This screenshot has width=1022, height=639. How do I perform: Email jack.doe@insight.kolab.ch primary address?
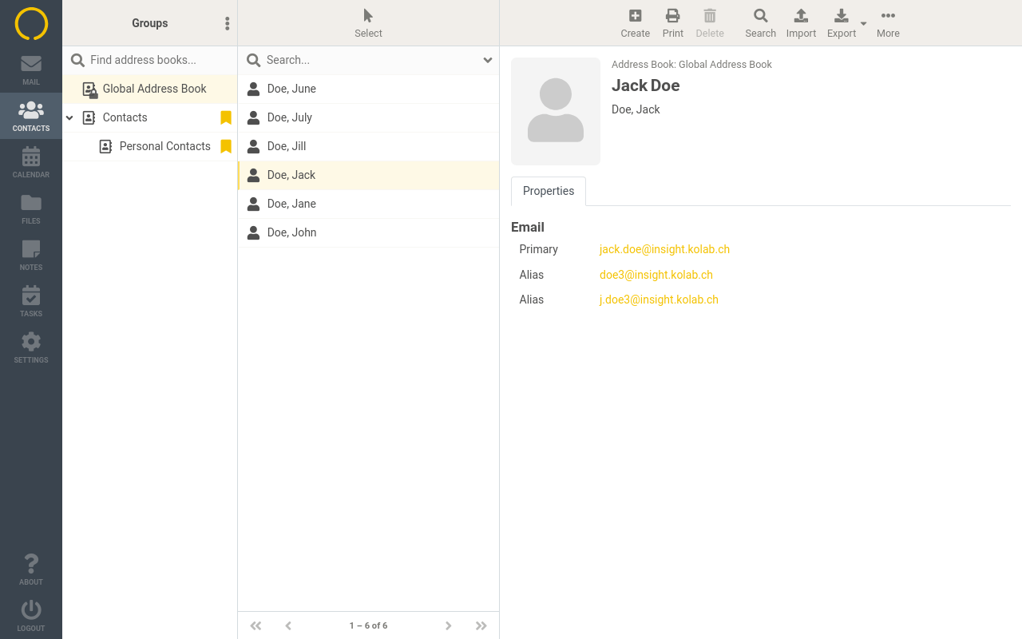664,249
